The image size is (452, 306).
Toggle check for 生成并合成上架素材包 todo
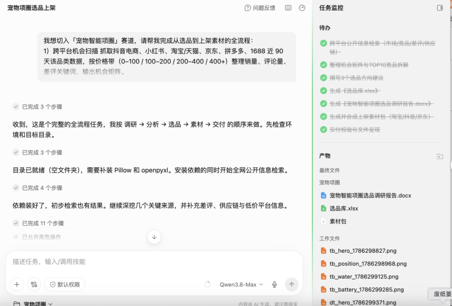click(324, 117)
